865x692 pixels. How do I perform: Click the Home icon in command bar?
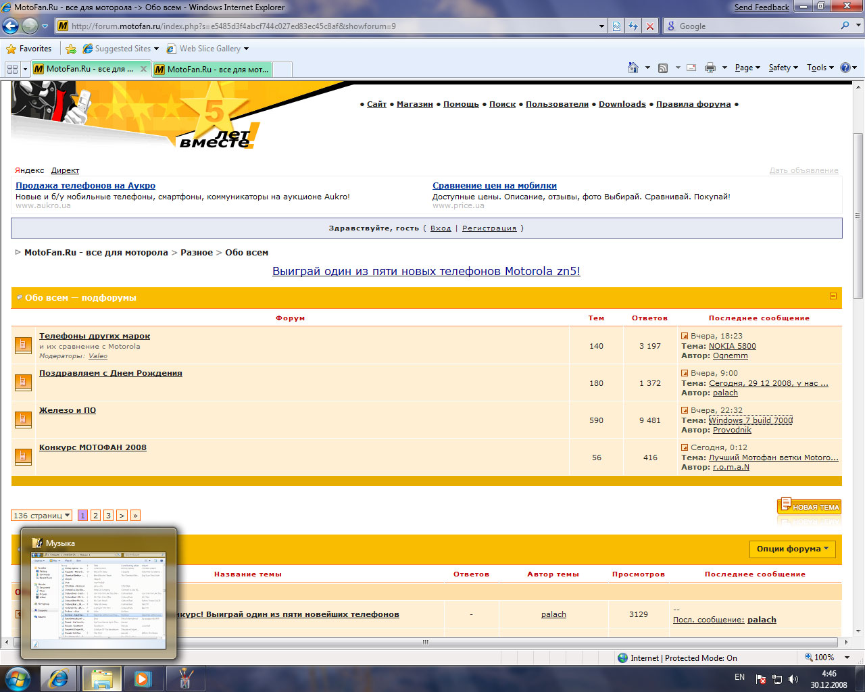pyautogui.click(x=633, y=68)
